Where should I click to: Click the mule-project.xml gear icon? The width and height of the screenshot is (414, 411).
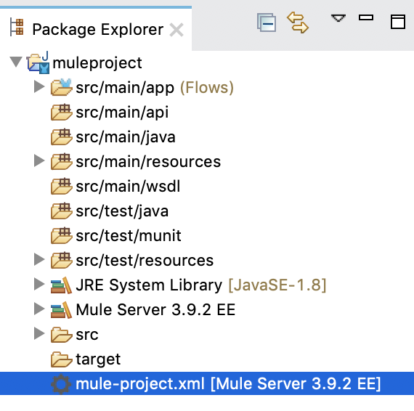[61, 384]
